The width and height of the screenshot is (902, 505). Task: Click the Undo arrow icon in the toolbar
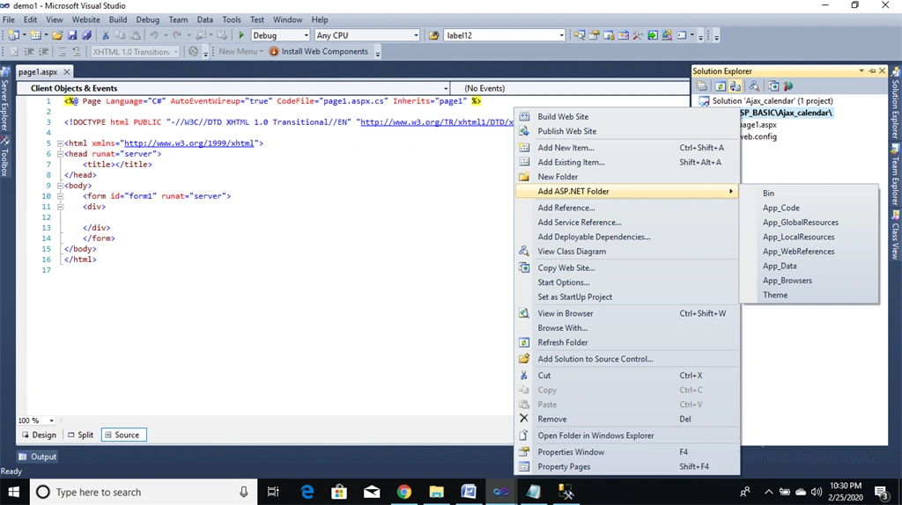154,35
